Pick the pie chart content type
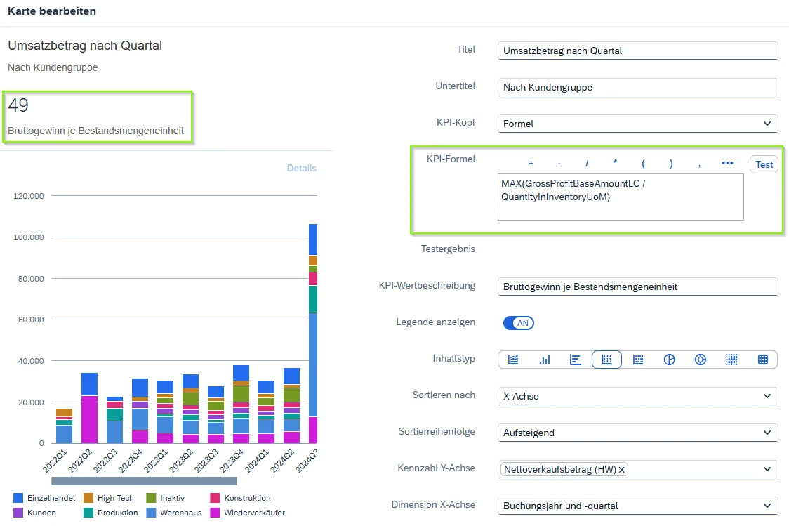The image size is (789, 526). [669, 360]
